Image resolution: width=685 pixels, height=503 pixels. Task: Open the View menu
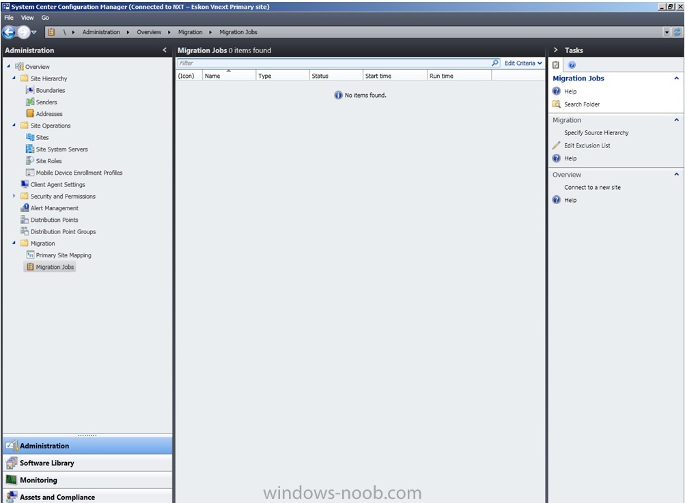click(27, 18)
